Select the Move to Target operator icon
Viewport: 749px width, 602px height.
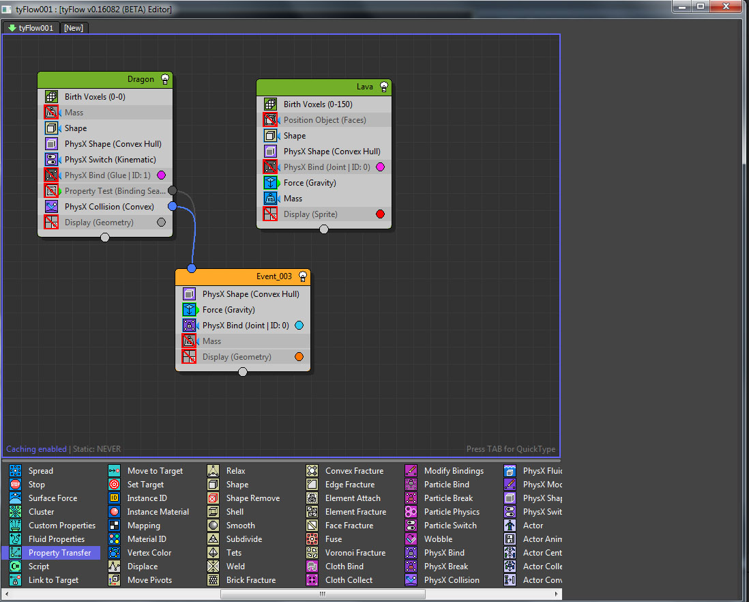click(114, 471)
